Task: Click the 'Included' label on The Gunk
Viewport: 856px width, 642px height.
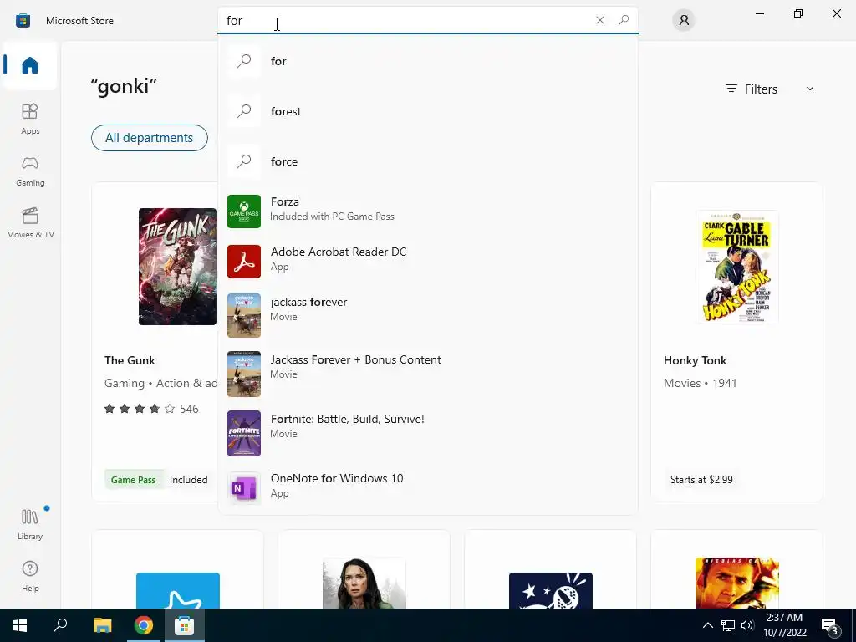Action: pos(188,479)
